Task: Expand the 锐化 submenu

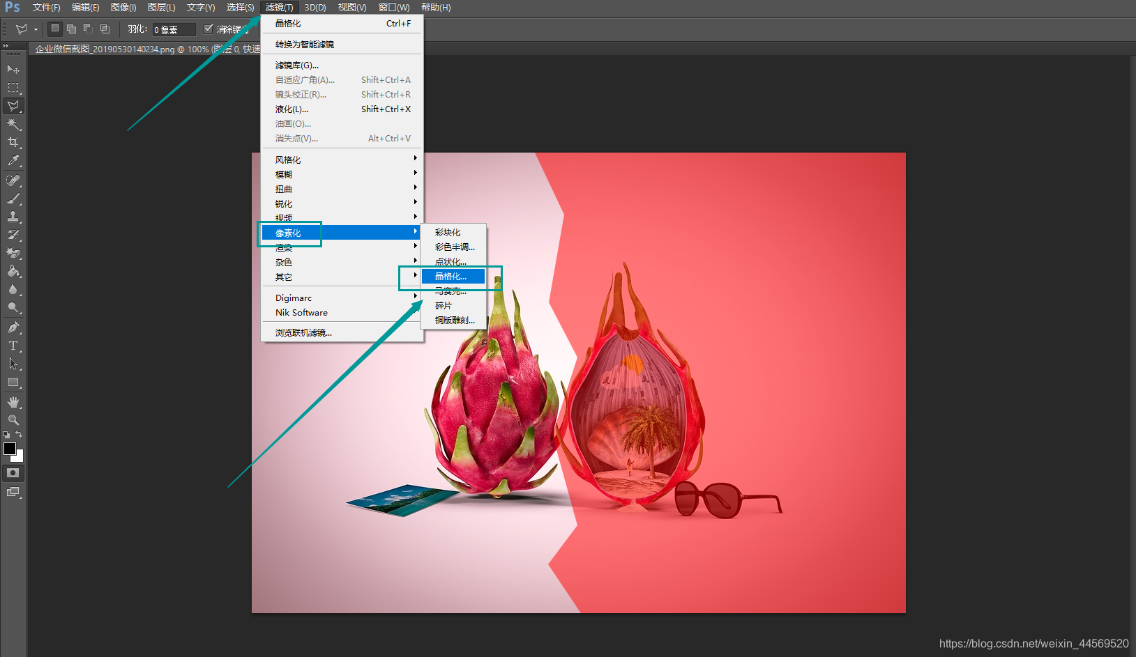Action: [342, 203]
